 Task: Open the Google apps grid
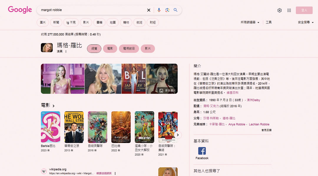point(289,10)
